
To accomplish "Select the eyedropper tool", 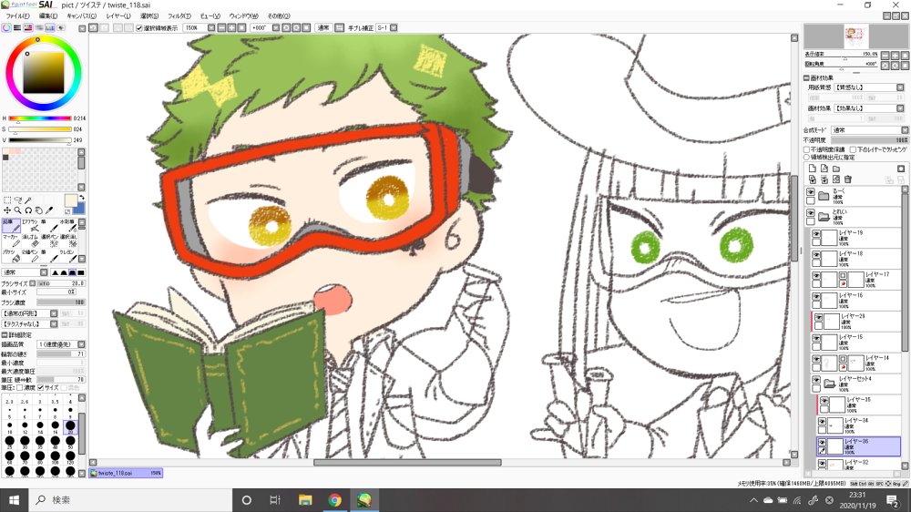I will point(49,210).
